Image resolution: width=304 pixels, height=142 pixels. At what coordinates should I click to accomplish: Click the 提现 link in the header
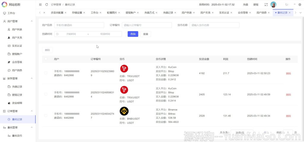point(256,5)
